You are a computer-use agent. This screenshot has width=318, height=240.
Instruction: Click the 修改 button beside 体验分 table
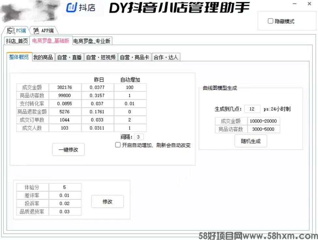(107, 201)
